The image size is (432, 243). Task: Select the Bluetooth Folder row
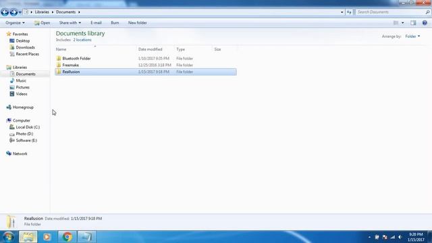[x=146, y=59]
